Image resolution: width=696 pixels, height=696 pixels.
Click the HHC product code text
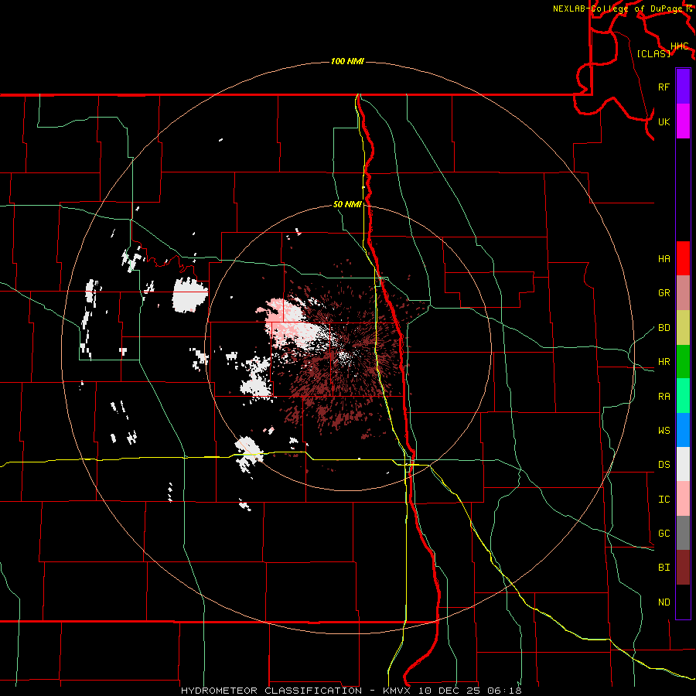[680, 46]
